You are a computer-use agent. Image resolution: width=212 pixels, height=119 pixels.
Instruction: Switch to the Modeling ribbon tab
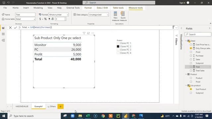[38, 8]
